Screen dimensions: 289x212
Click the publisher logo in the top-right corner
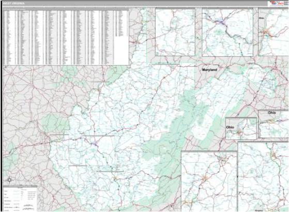[278, 4]
